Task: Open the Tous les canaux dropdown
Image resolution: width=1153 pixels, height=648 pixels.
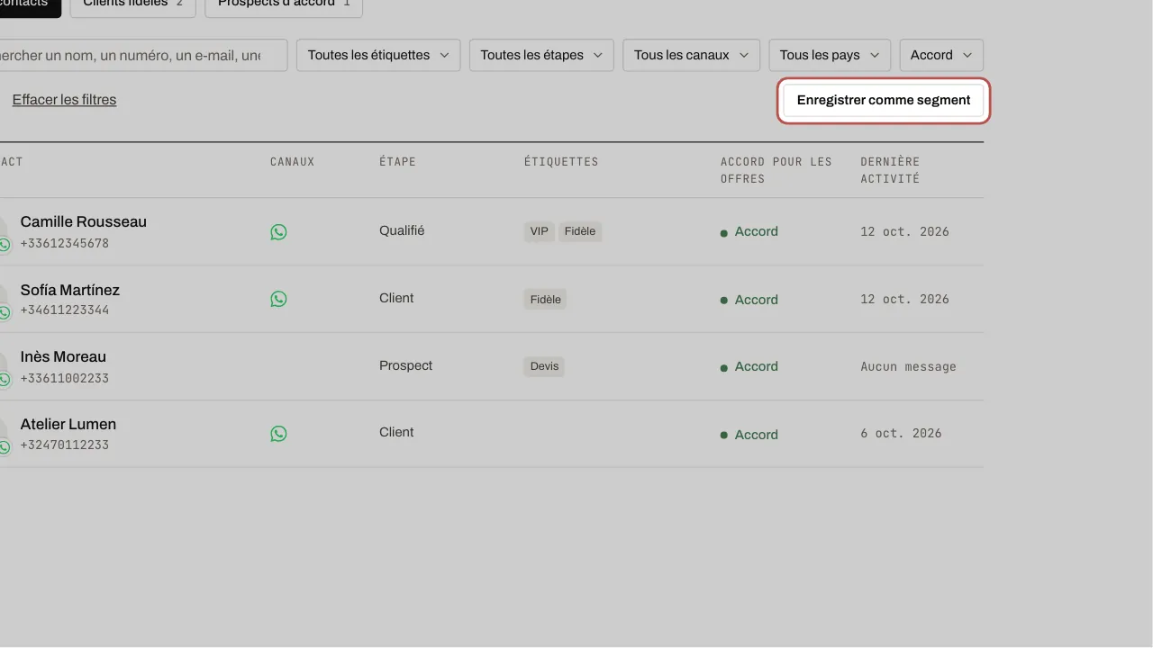Action: (691, 55)
